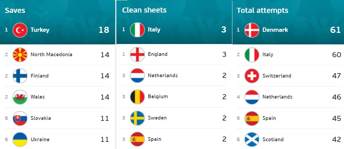Click Spain's name in Total attempts

click(269, 119)
